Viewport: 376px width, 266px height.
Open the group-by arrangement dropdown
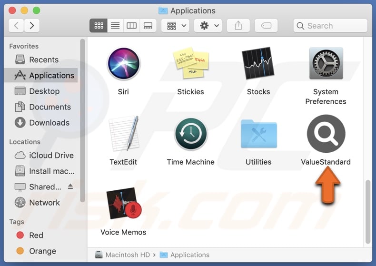(x=175, y=25)
